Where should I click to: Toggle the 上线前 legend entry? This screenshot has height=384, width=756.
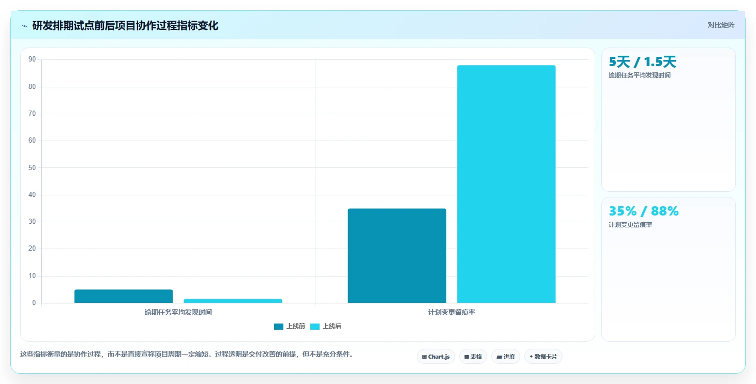point(290,326)
